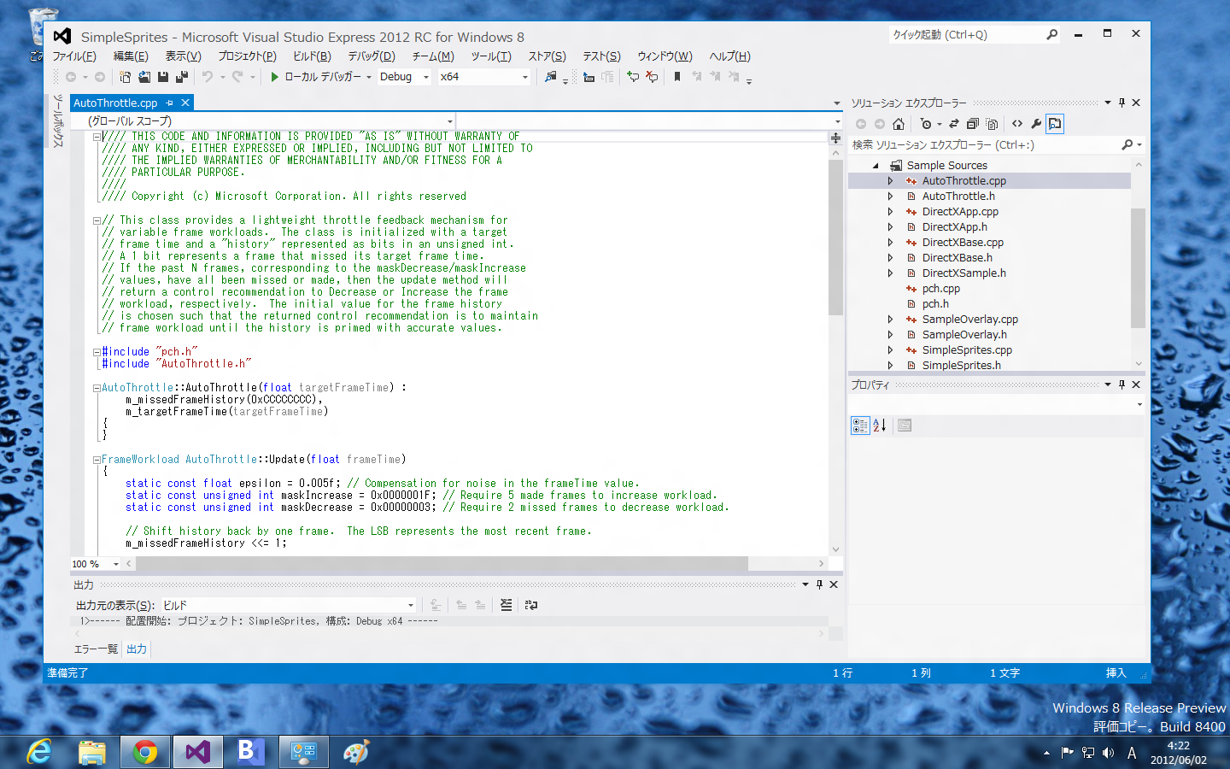Click Collapse All icon in Solution Explorer
1230x769 pixels.
point(972,124)
